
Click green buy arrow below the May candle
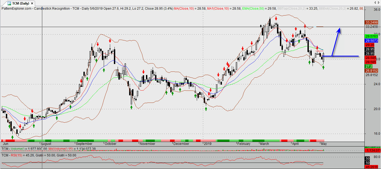pos(323,67)
